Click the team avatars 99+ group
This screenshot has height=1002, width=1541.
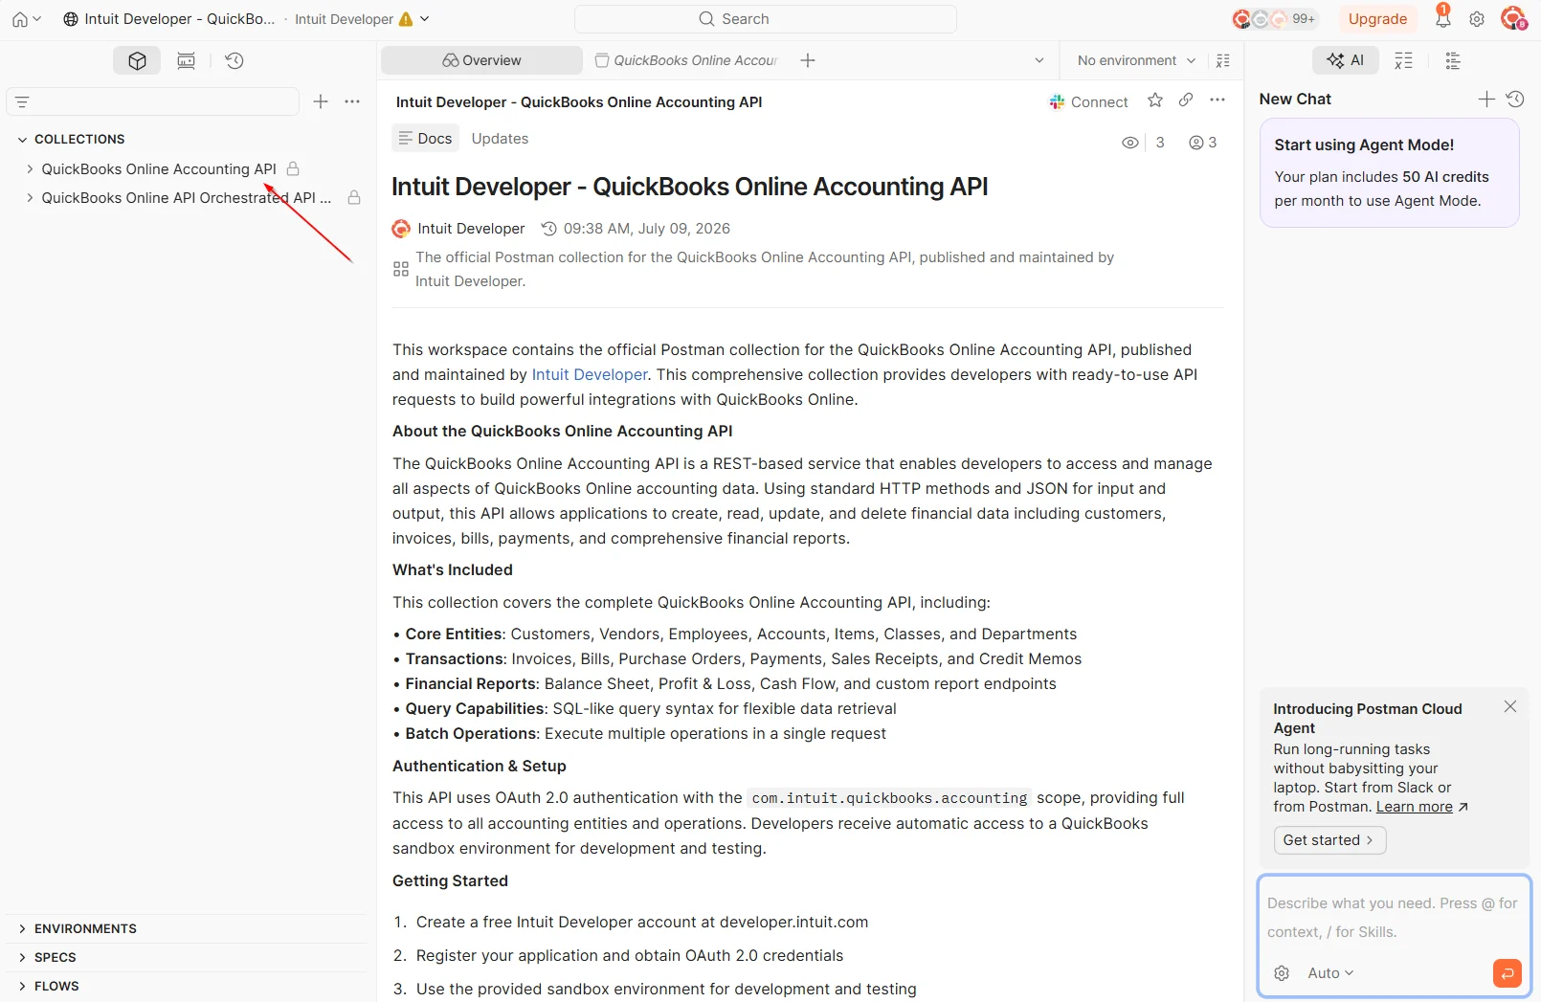click(x=1275, y=19)
